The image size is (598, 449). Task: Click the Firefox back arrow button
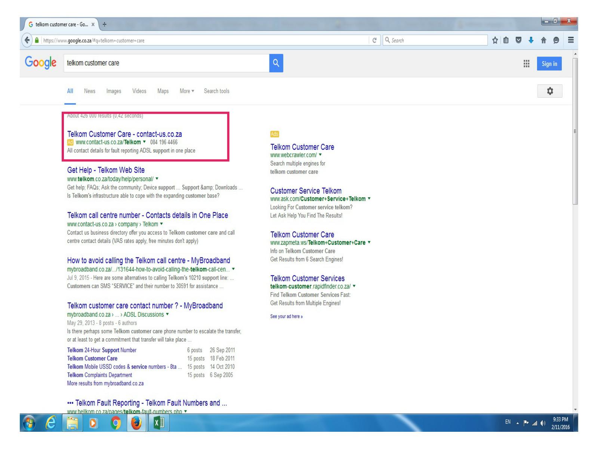[x=27, y=40]
